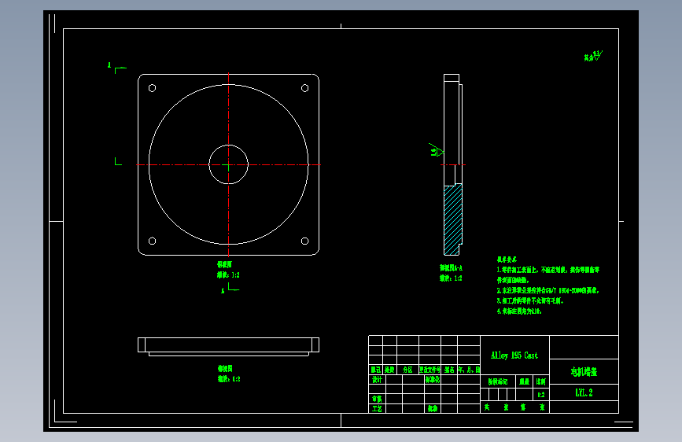Select the "Alloy 195 Cast" material text

tap(514, 355)
